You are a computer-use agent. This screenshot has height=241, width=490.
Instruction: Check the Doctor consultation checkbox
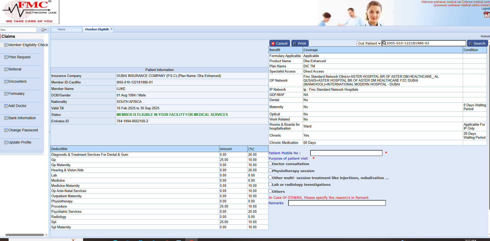(x=270, y=164)
